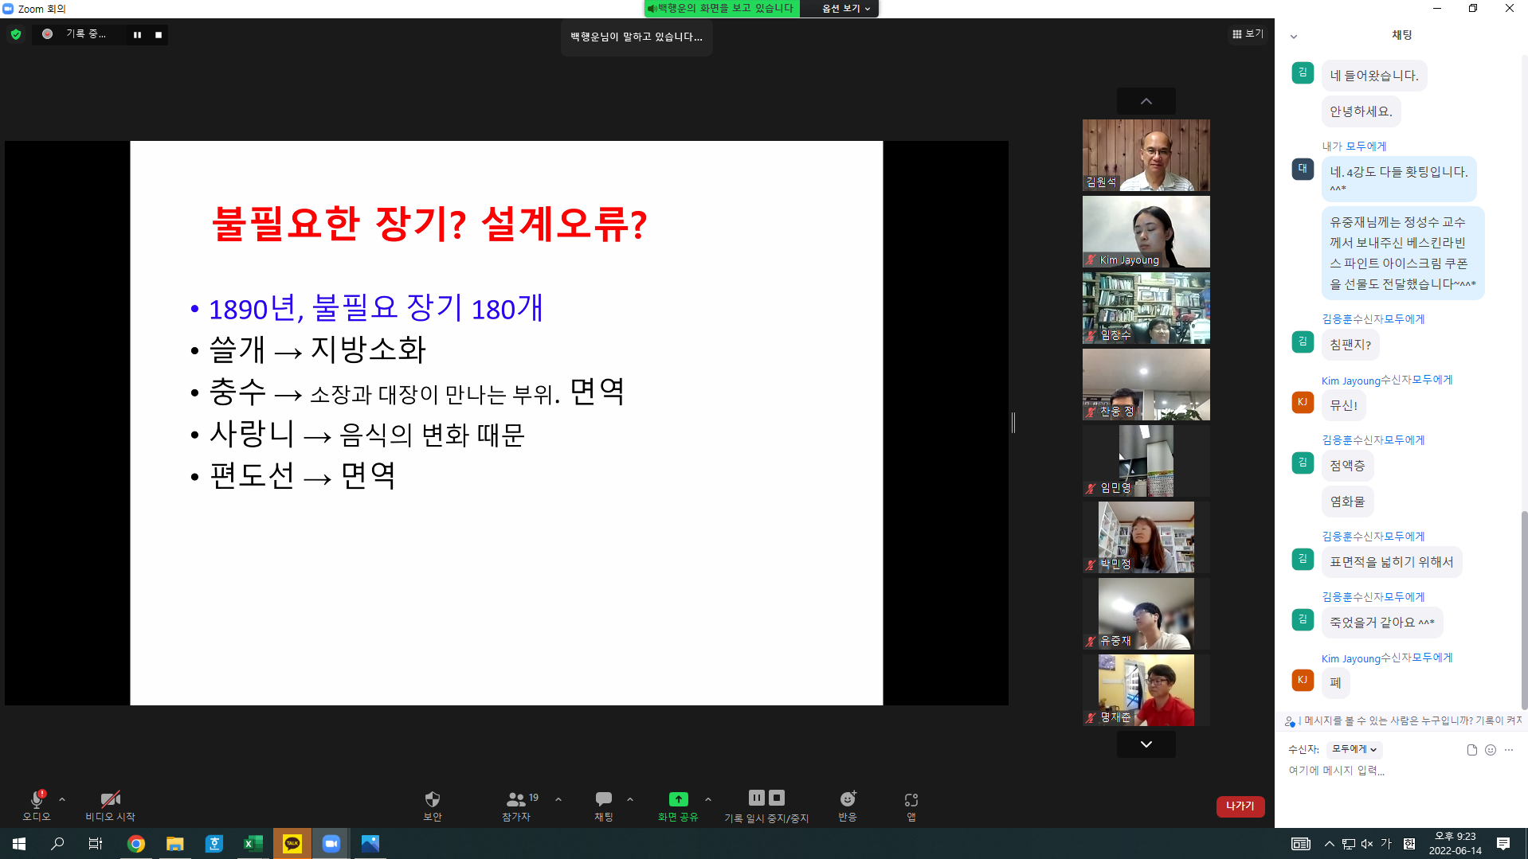Click the red Leave (나가기) button
Image resolution: width=1528 pixels, height=859 pixels.
coord(1240,806)
